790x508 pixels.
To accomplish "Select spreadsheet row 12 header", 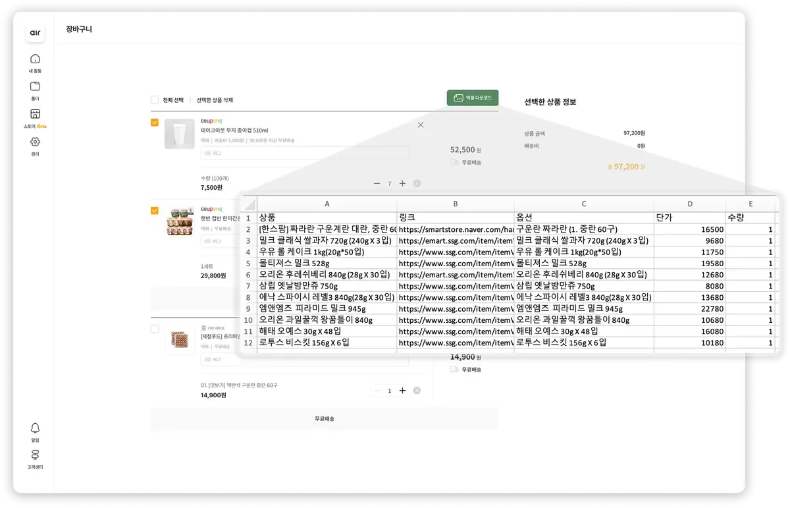I will coord(248,343).
